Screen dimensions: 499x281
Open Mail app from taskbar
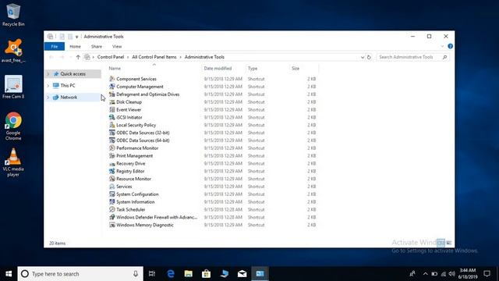[242, 274]
